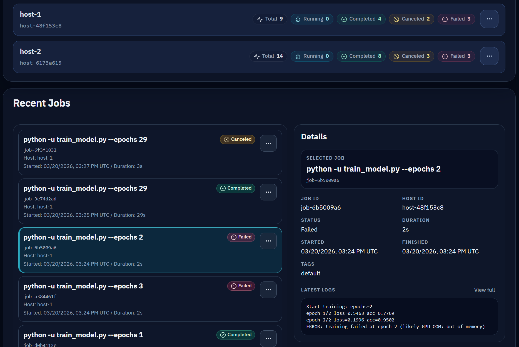Screen dimensions: 519x347
Task: Click Completed status badge on epochs 1 job
Action: point(236,335)
